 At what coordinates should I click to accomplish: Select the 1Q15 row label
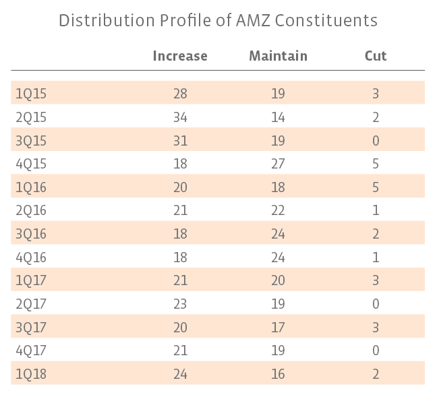(31, 94)
